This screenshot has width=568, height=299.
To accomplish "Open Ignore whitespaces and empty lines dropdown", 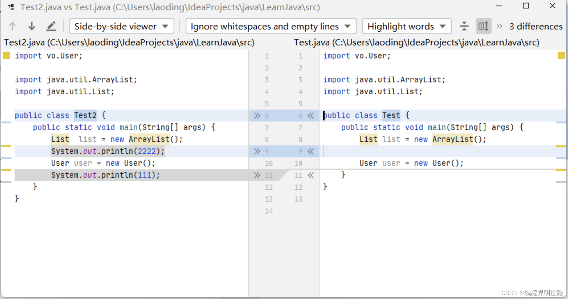I will [x=271, y=26].
